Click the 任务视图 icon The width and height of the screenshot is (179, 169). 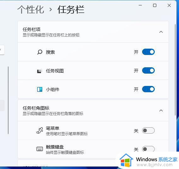[40, 71]
